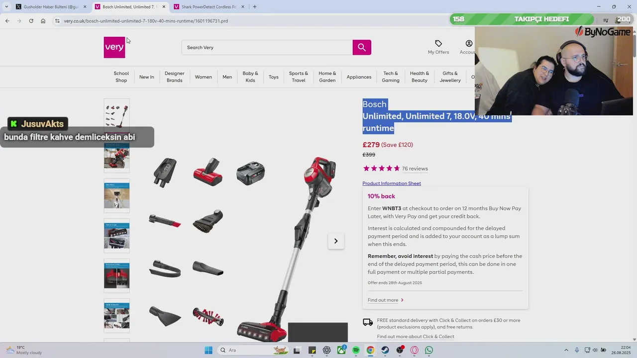Image resolution: width=637 pixels, height=358 pixels.
Task: Open the Gifts & Jewellery menu
Action: coord(450,77)
